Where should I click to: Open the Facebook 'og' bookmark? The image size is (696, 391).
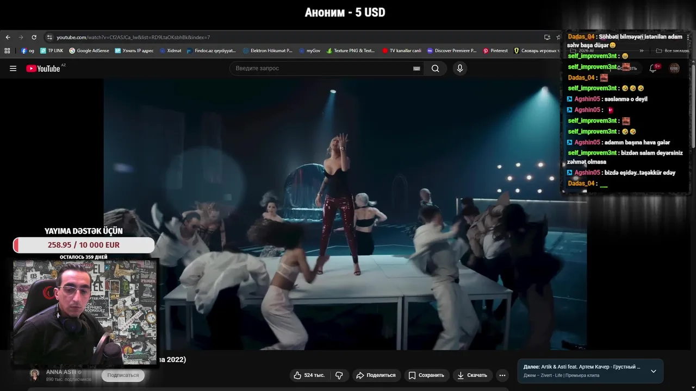pos(28,51)
